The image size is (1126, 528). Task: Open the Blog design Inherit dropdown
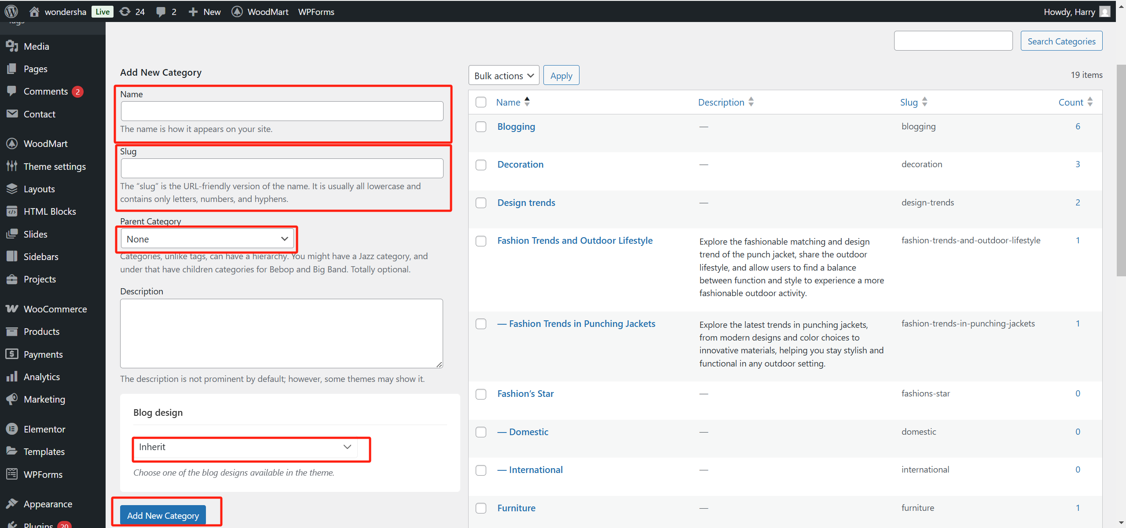coord(245,447)
